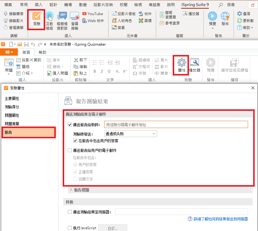Viewport: 258px width, 231px height.
Task: Click the teacher email address input field
Action: click(x=177, y=124)
